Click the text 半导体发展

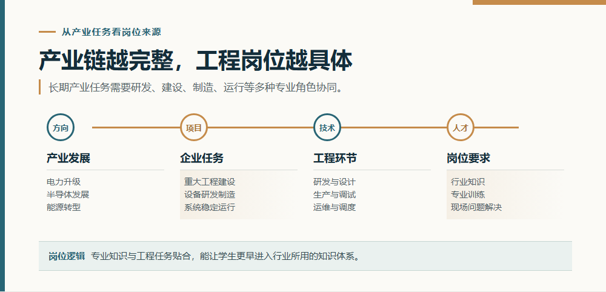tap(68, 194)
